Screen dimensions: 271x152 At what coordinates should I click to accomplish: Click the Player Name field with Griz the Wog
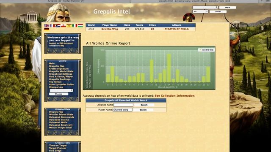(x=122, y=110)
